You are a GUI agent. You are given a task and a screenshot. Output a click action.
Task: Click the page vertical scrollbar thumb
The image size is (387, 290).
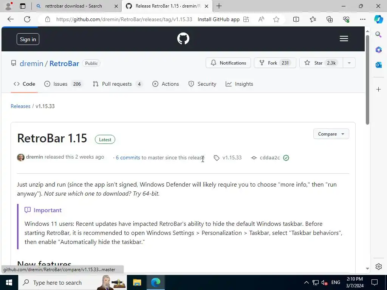click(x=367, y=80)
